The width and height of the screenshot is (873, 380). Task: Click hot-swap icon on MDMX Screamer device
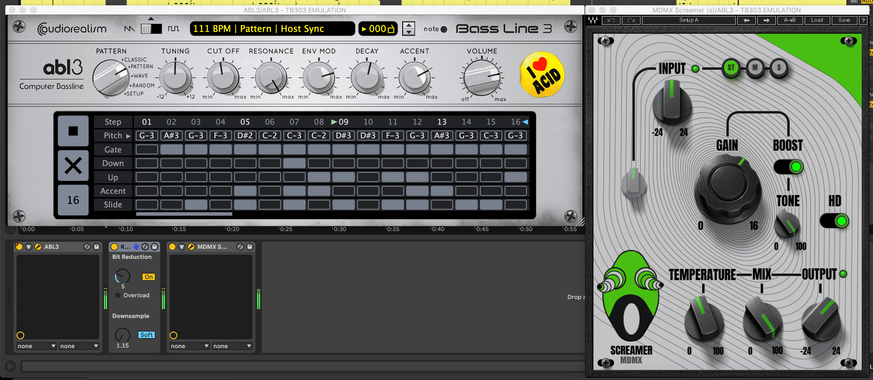(x=240, y=247)
